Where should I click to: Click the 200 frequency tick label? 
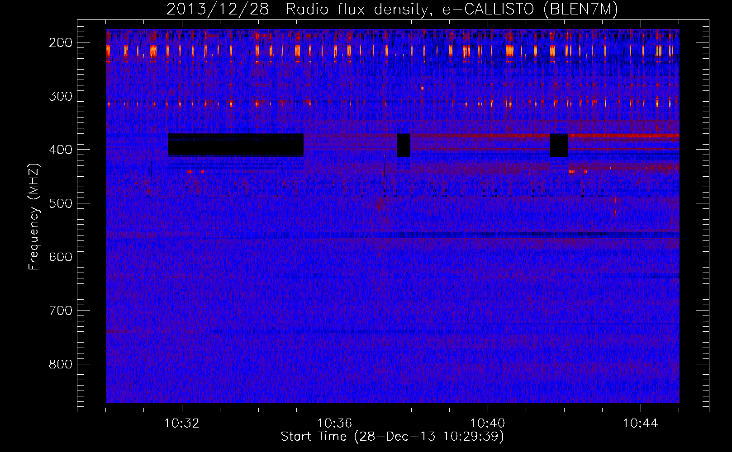(60, 42)
